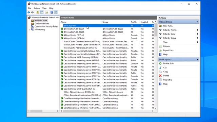Click the Outbound Rules tree icon
Image resolution: width=217 pixels, height=122 pixels.
point(33,24)
